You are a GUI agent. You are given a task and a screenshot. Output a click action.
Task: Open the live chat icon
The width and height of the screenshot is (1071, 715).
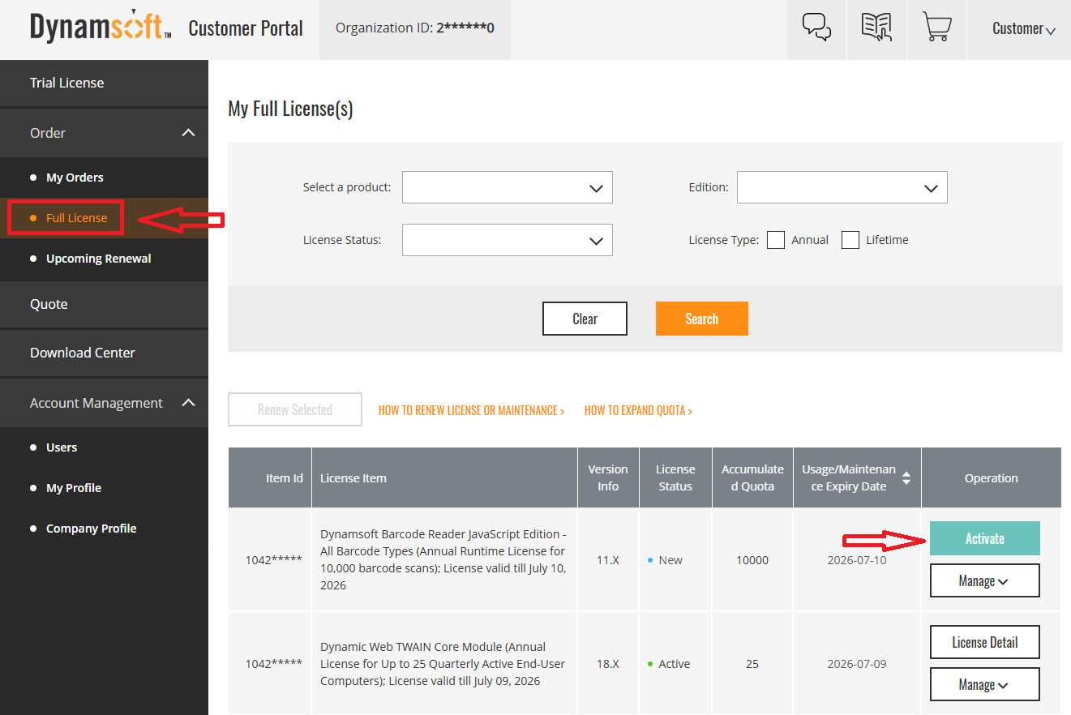click(x=816, y=28)
